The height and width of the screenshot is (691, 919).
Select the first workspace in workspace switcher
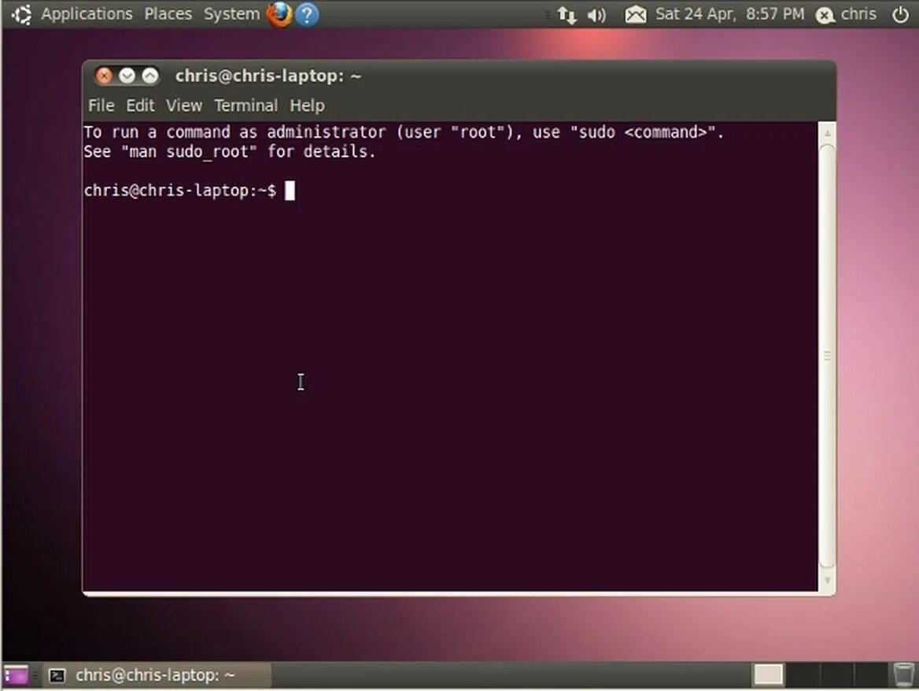coord(769,674)
